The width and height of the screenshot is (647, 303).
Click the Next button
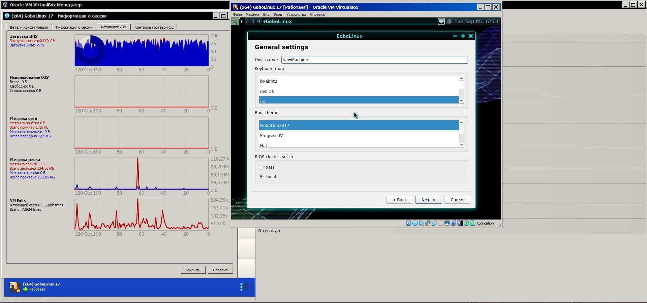tap(428, 200)
